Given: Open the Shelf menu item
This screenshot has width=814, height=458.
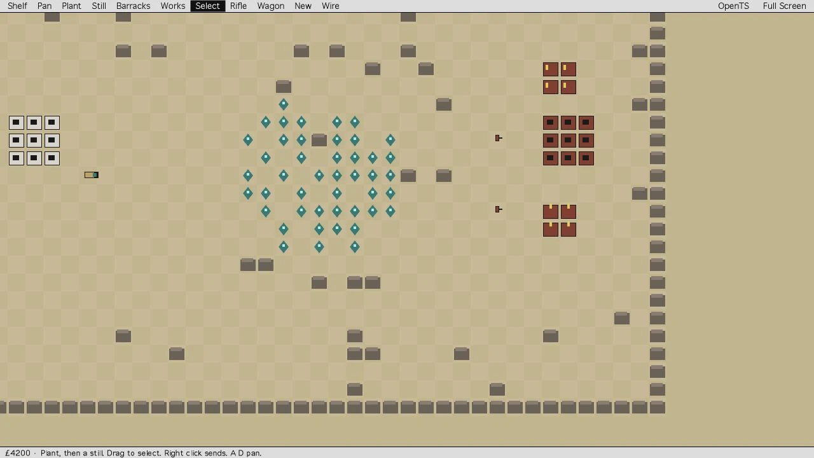Looking at the screenshot, I should 17,6.
